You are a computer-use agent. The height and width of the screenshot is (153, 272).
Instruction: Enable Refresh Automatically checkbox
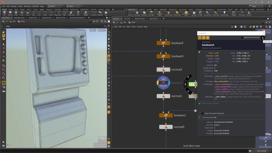(x=242, y=37)
